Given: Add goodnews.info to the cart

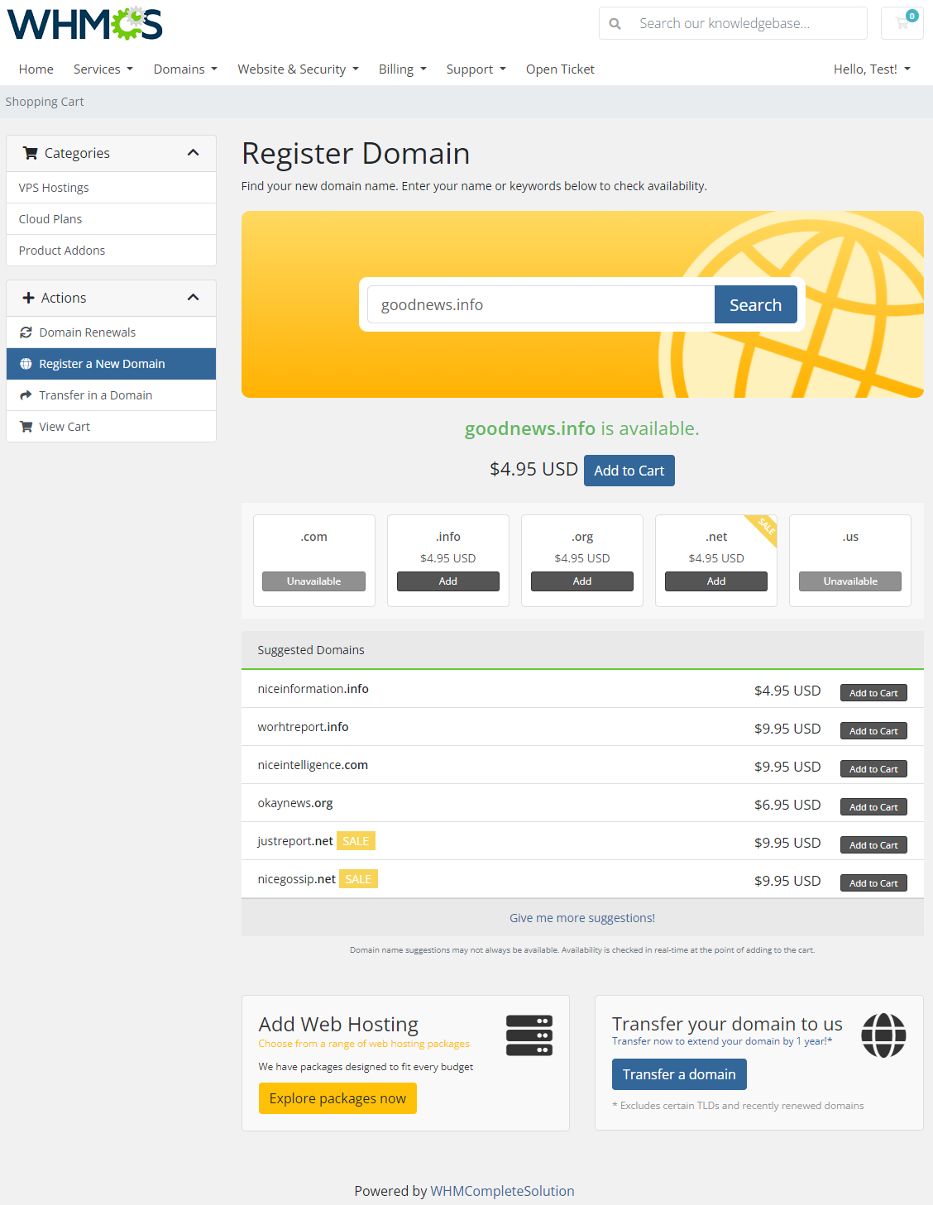Looking at the screenshot, I should click(629, 470).
